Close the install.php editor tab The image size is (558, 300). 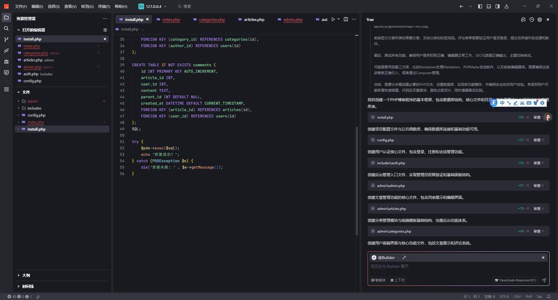click(x=147, y=19)
